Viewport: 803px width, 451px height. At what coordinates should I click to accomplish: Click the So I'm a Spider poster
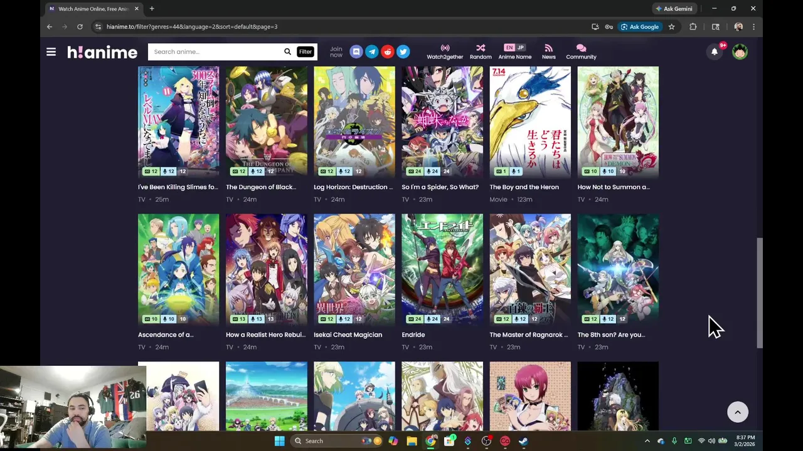[x=442, y=122]
